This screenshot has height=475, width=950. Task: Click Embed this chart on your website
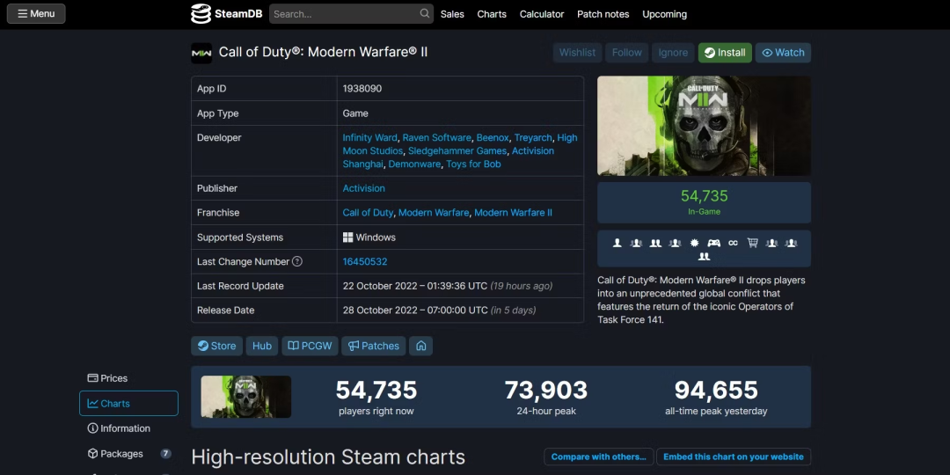733,457
